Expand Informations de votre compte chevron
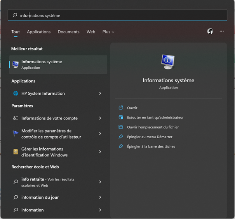Image resolution: width=235 pixels, height=219 pixels. tap(100, 118)
